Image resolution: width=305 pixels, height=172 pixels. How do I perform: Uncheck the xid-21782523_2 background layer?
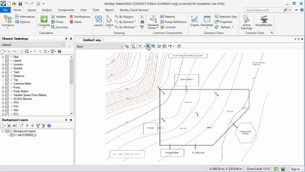(11, 135)
